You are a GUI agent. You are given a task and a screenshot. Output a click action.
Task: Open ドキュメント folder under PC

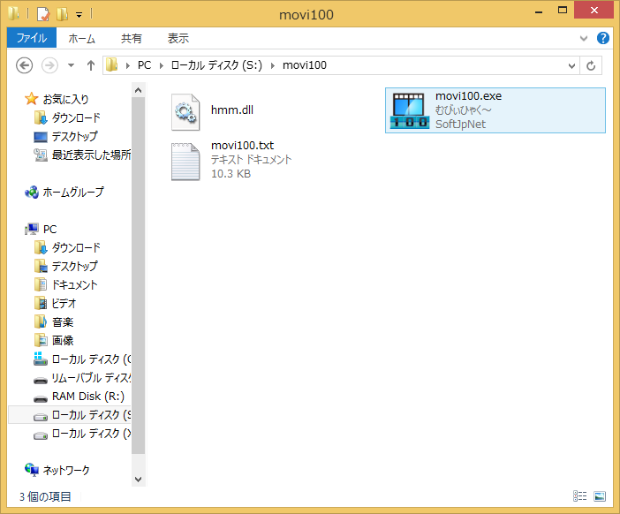(x=75, y=285)
